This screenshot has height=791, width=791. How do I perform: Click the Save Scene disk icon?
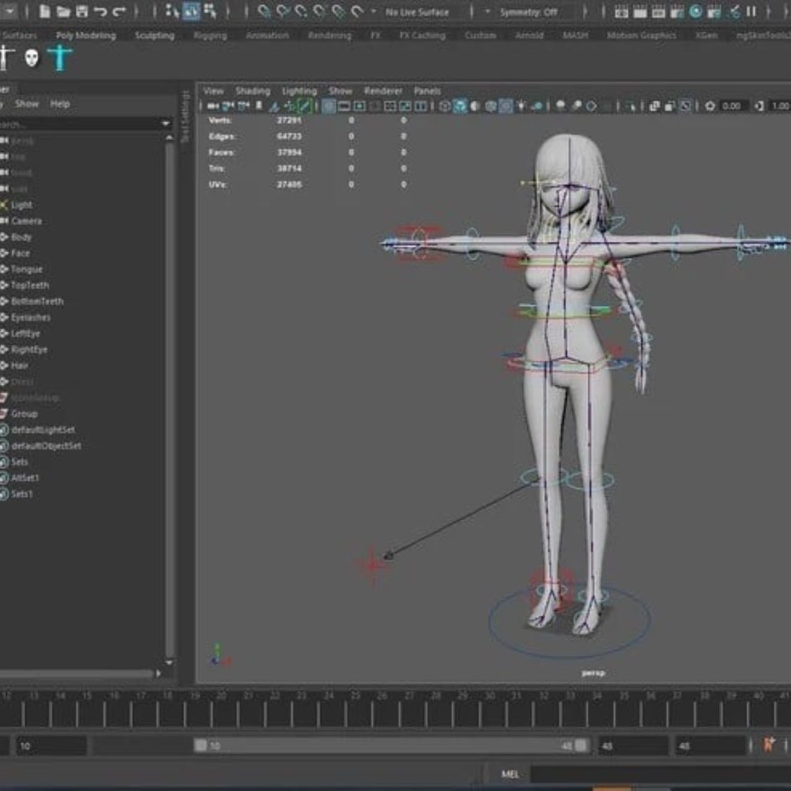point(82,11)
